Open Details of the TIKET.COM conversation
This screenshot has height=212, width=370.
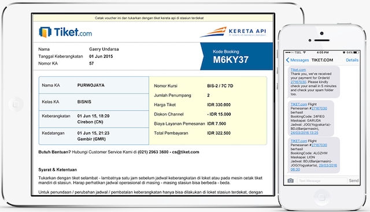(x=352, y=60)
